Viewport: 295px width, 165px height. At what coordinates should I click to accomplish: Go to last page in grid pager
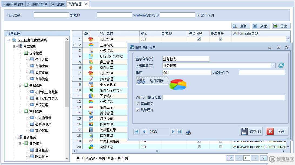coord(264,158)
